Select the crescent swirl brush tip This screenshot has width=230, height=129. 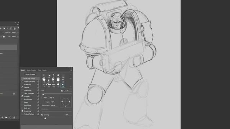tap(58, 75)
